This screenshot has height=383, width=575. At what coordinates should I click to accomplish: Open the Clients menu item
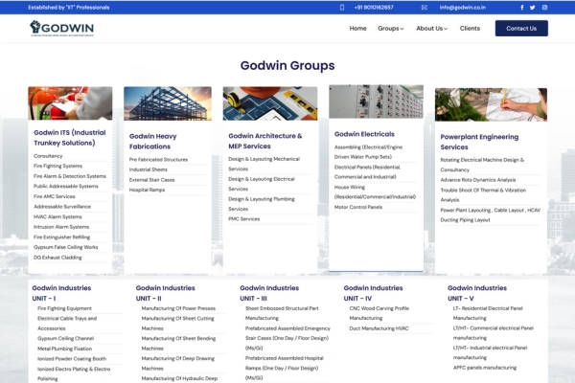click(470, 29)
